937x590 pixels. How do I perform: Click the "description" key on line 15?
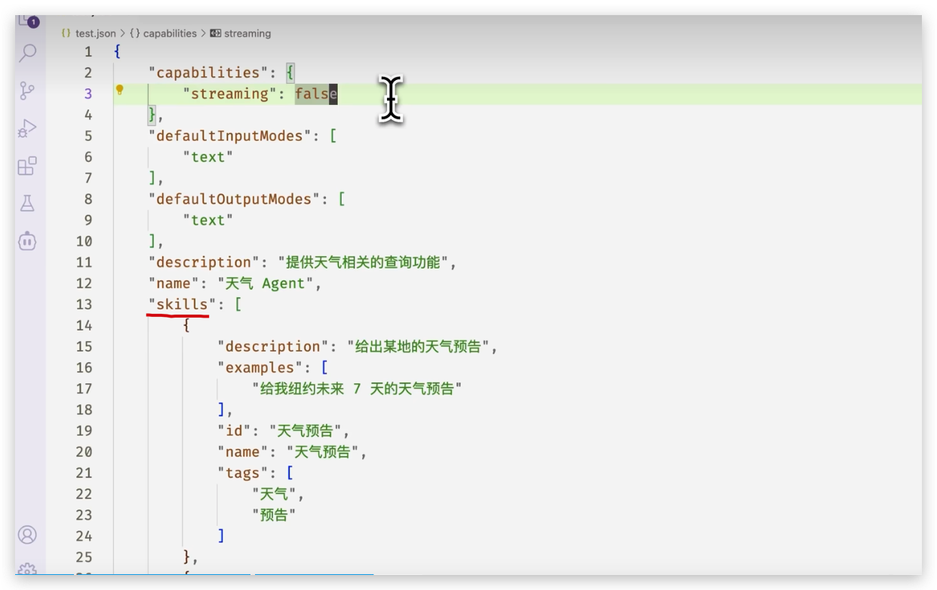tap(273, 347)
